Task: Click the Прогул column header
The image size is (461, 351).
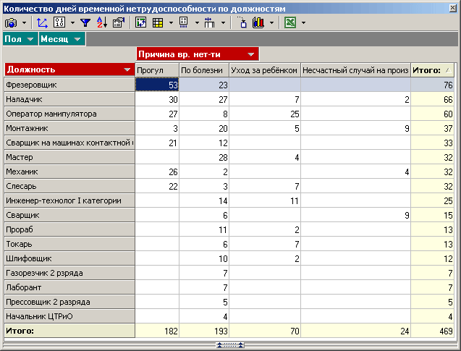Action: (x=157, y=70)
